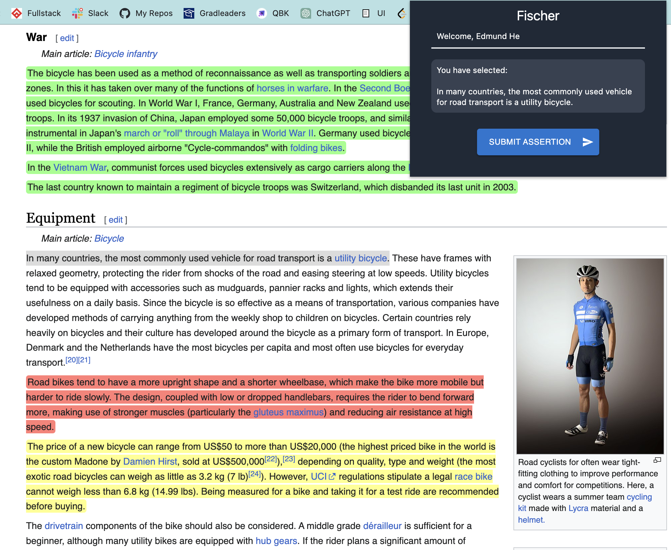Follow the utility bicycle link
The width and height of the screenshot is (671, 550).
tap(361, 258)
